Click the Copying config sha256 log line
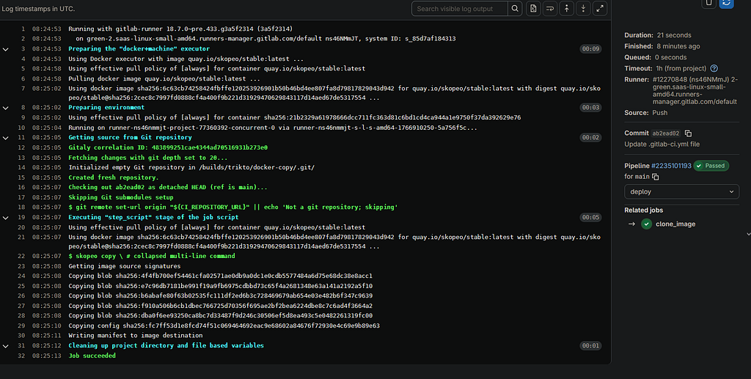 point(224,326)
